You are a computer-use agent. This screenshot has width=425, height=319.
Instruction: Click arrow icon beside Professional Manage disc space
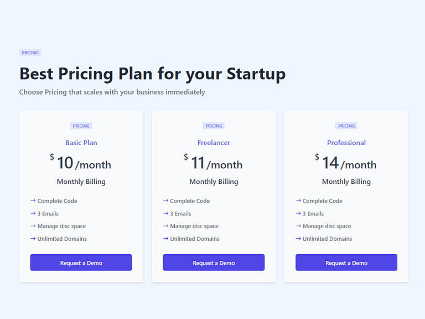click(298, 226)
